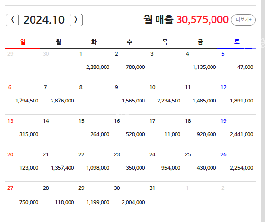The width and height of the screenshot is (265, 222).
Task: Click the 47,000 amount on the 5th
Action: [x=245, y=67]
